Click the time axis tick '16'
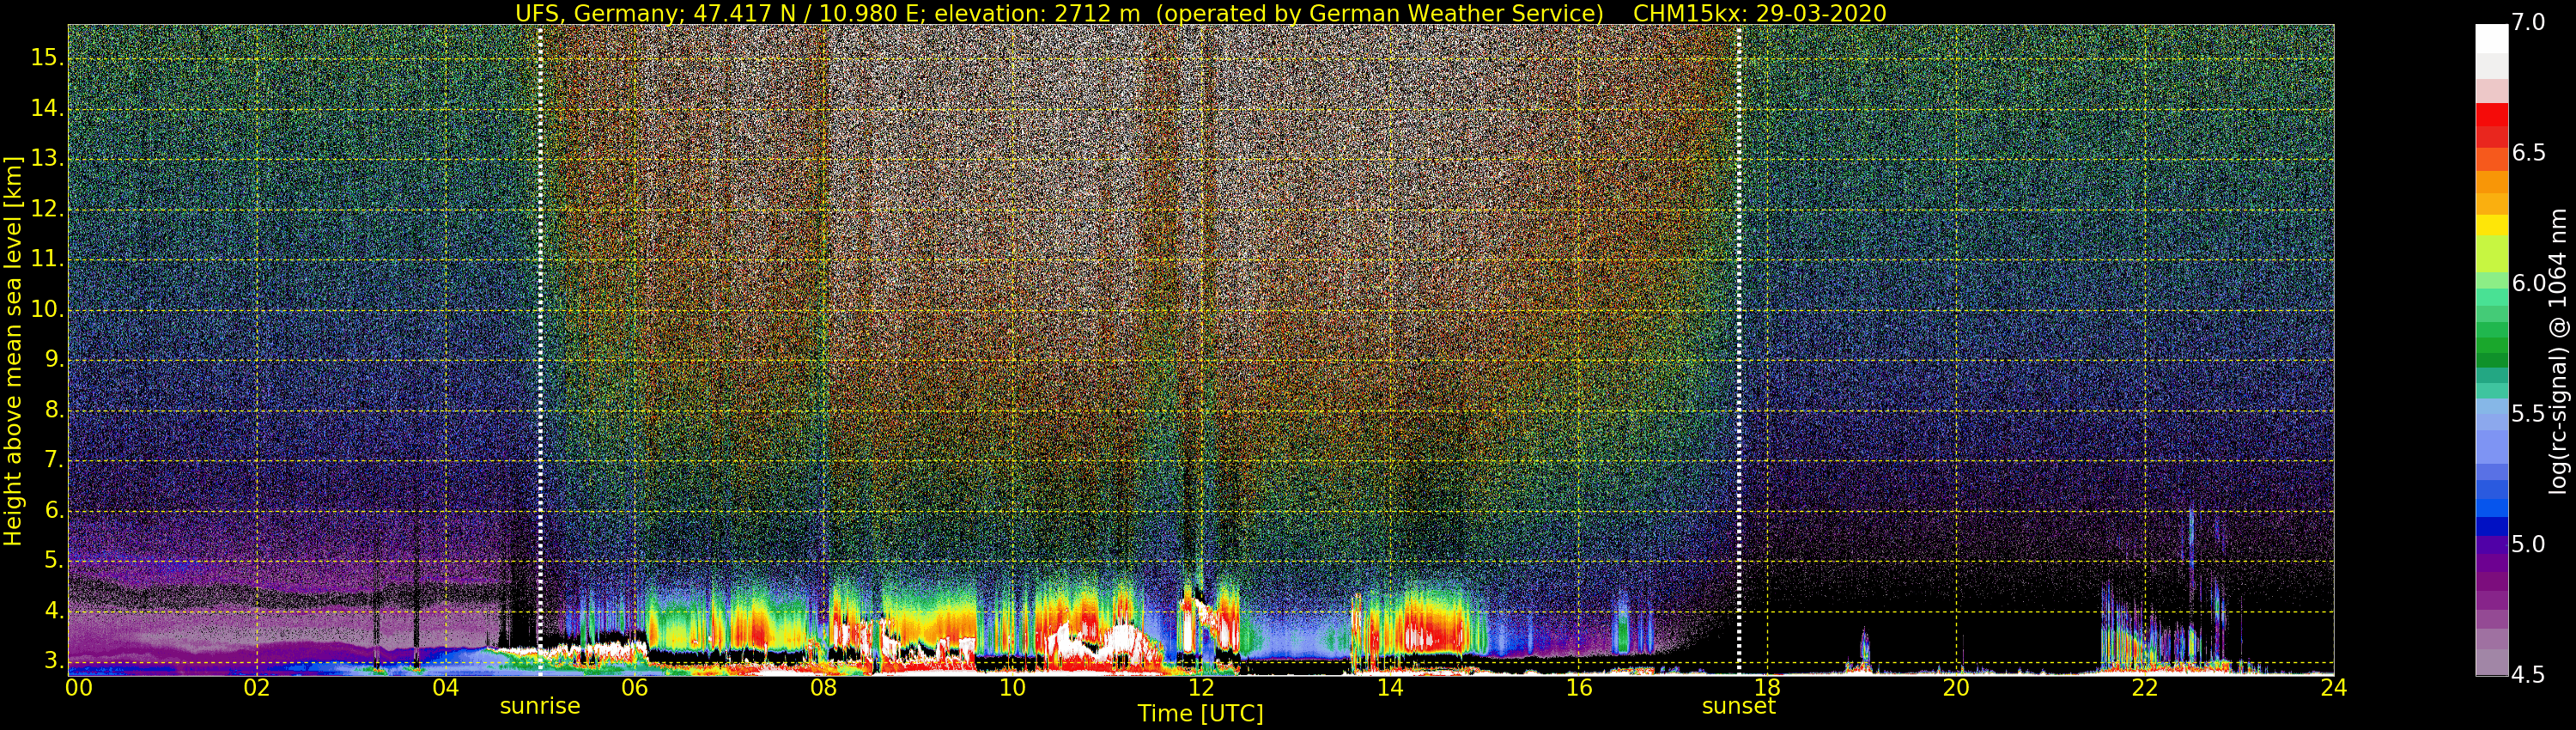Image resolution: width=2576 pixels, height=730 pixels. 1579,687
